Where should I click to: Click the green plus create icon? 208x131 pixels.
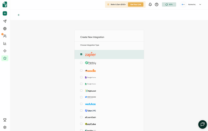pos(5,13)
